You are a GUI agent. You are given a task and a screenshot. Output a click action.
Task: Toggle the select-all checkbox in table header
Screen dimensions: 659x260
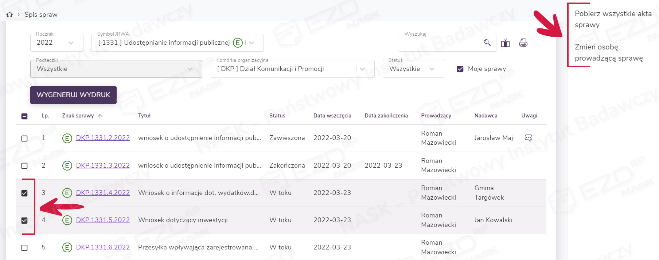pos(24,116)
